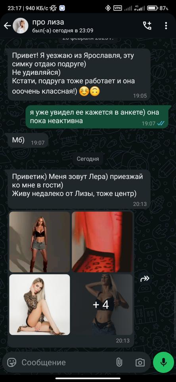Open the contact profile picture
176x382 pixels.
(20, 26)
